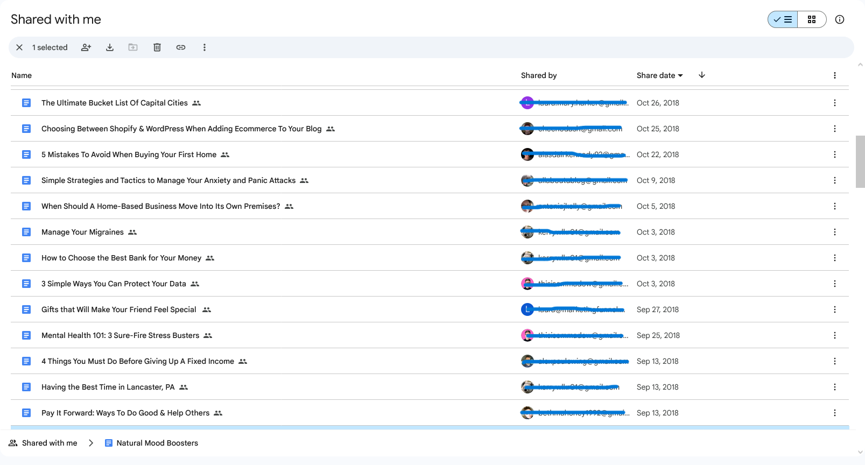Reverse sort direction arrow
This screenshot has width=865, height=465.
tap(702, 75)
